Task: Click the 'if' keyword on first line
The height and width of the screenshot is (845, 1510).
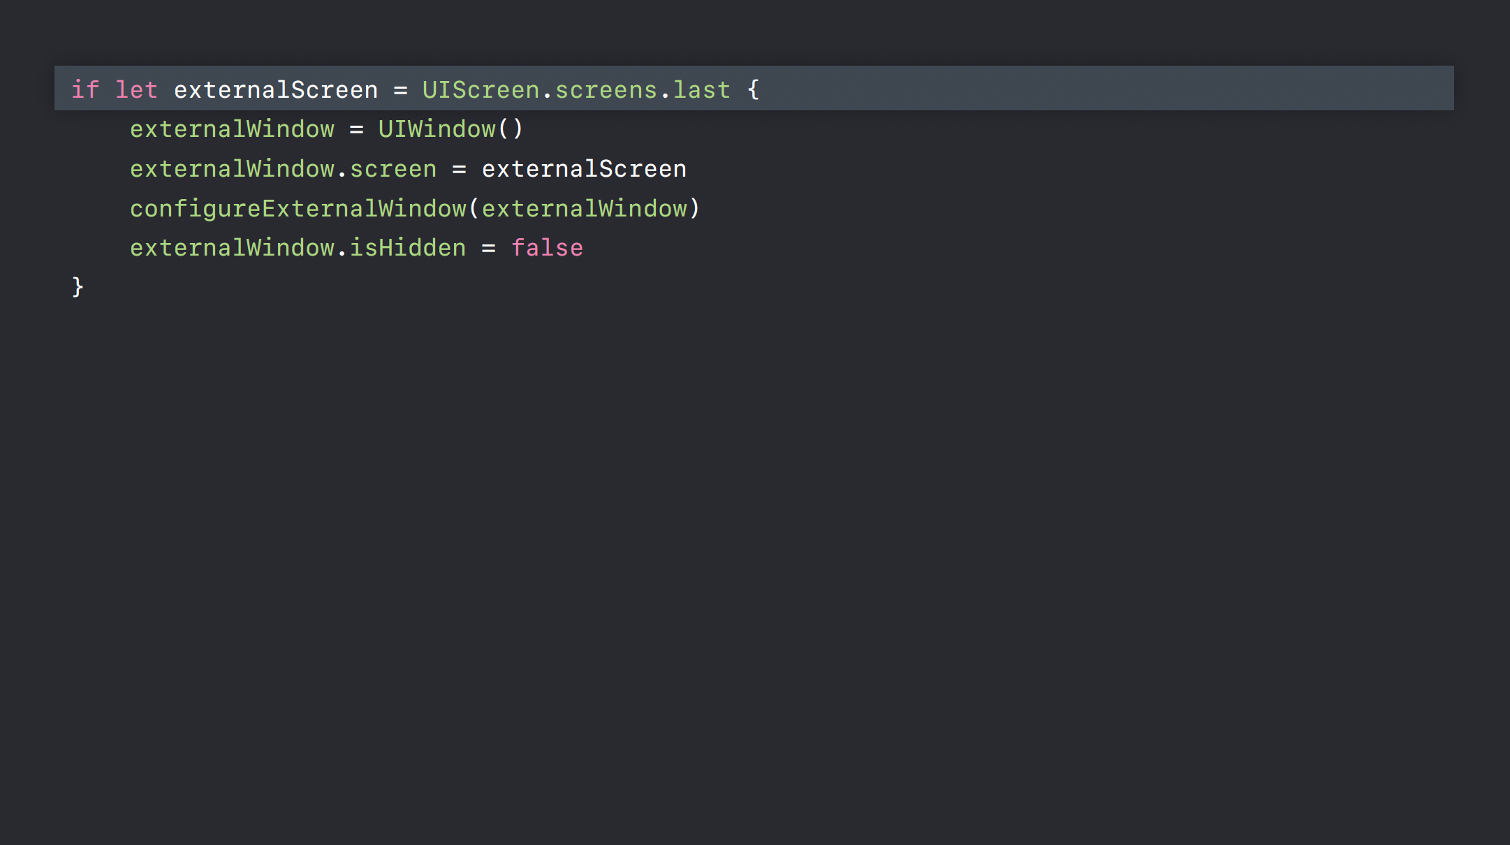Action: (x=85, y=90)
